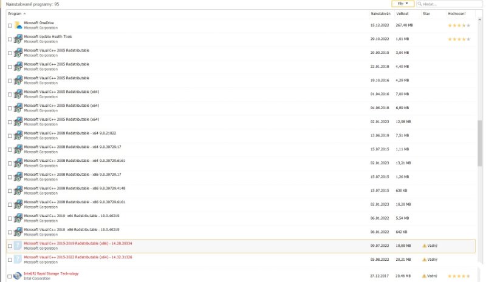Tick checkbox for Visual C++ 2008 x64 9.0.21022
This screenshot has height=282, width=486.
click(10, 136)
